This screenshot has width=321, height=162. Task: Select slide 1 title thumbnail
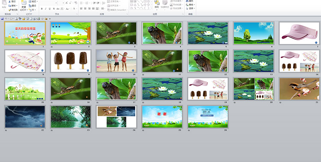(x=25, y=33)
